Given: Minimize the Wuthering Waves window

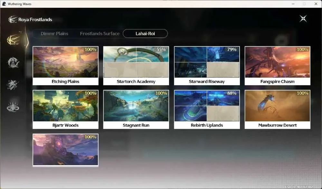Looking at the screenshot, I should (293, 4).
